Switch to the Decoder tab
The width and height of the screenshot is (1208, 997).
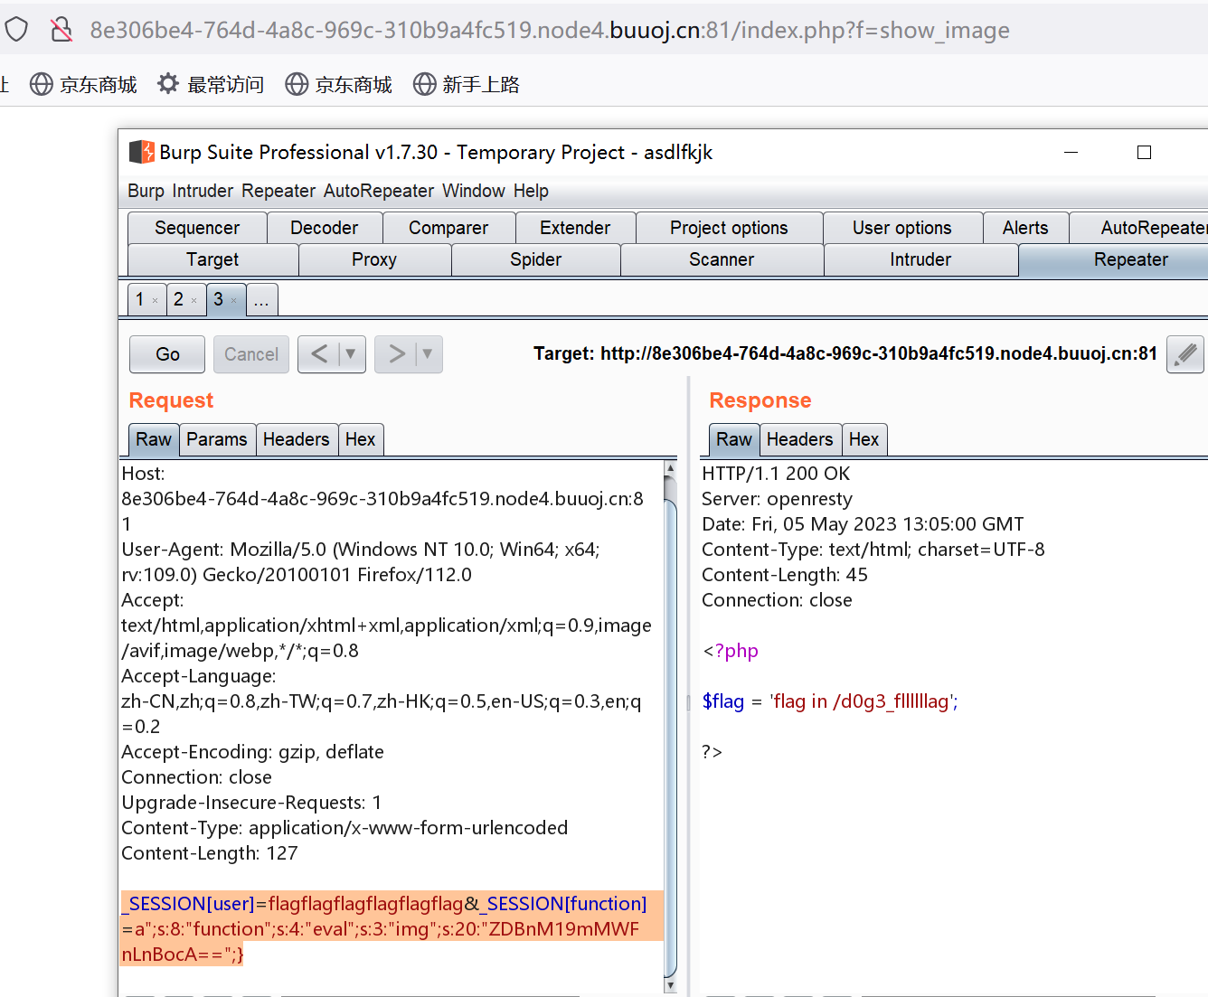[324, 228]
